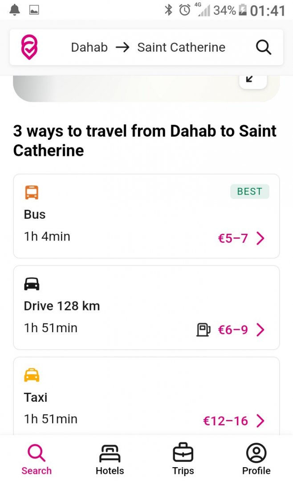Tap the black car drive icon
The height and width of the screenshot is (481, 293).
(x=32, y=284)
